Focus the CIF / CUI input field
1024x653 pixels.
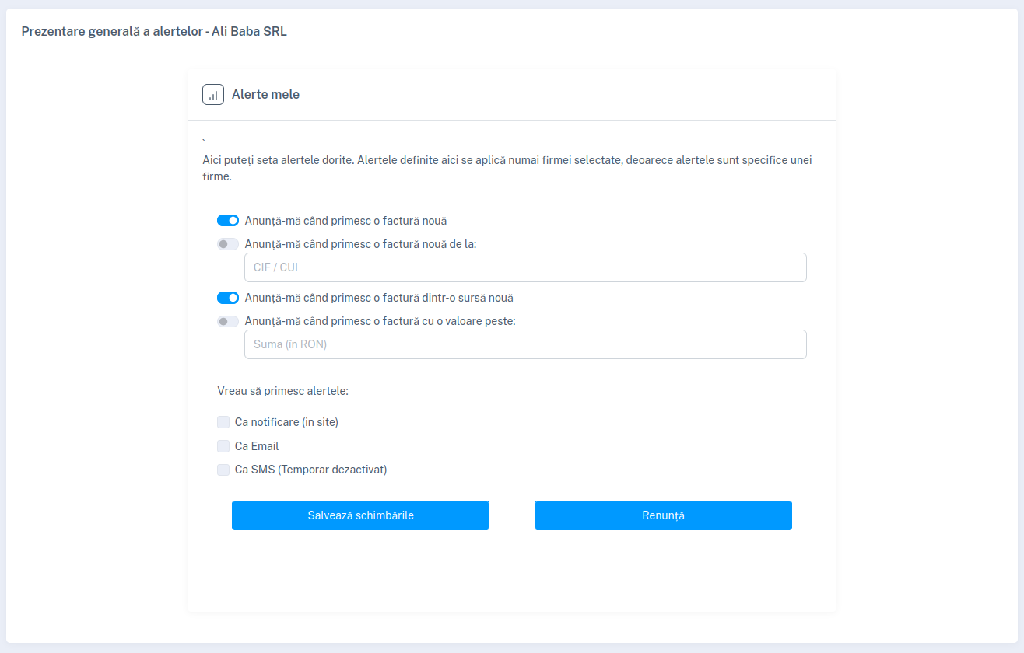click(x=525, y=267)
